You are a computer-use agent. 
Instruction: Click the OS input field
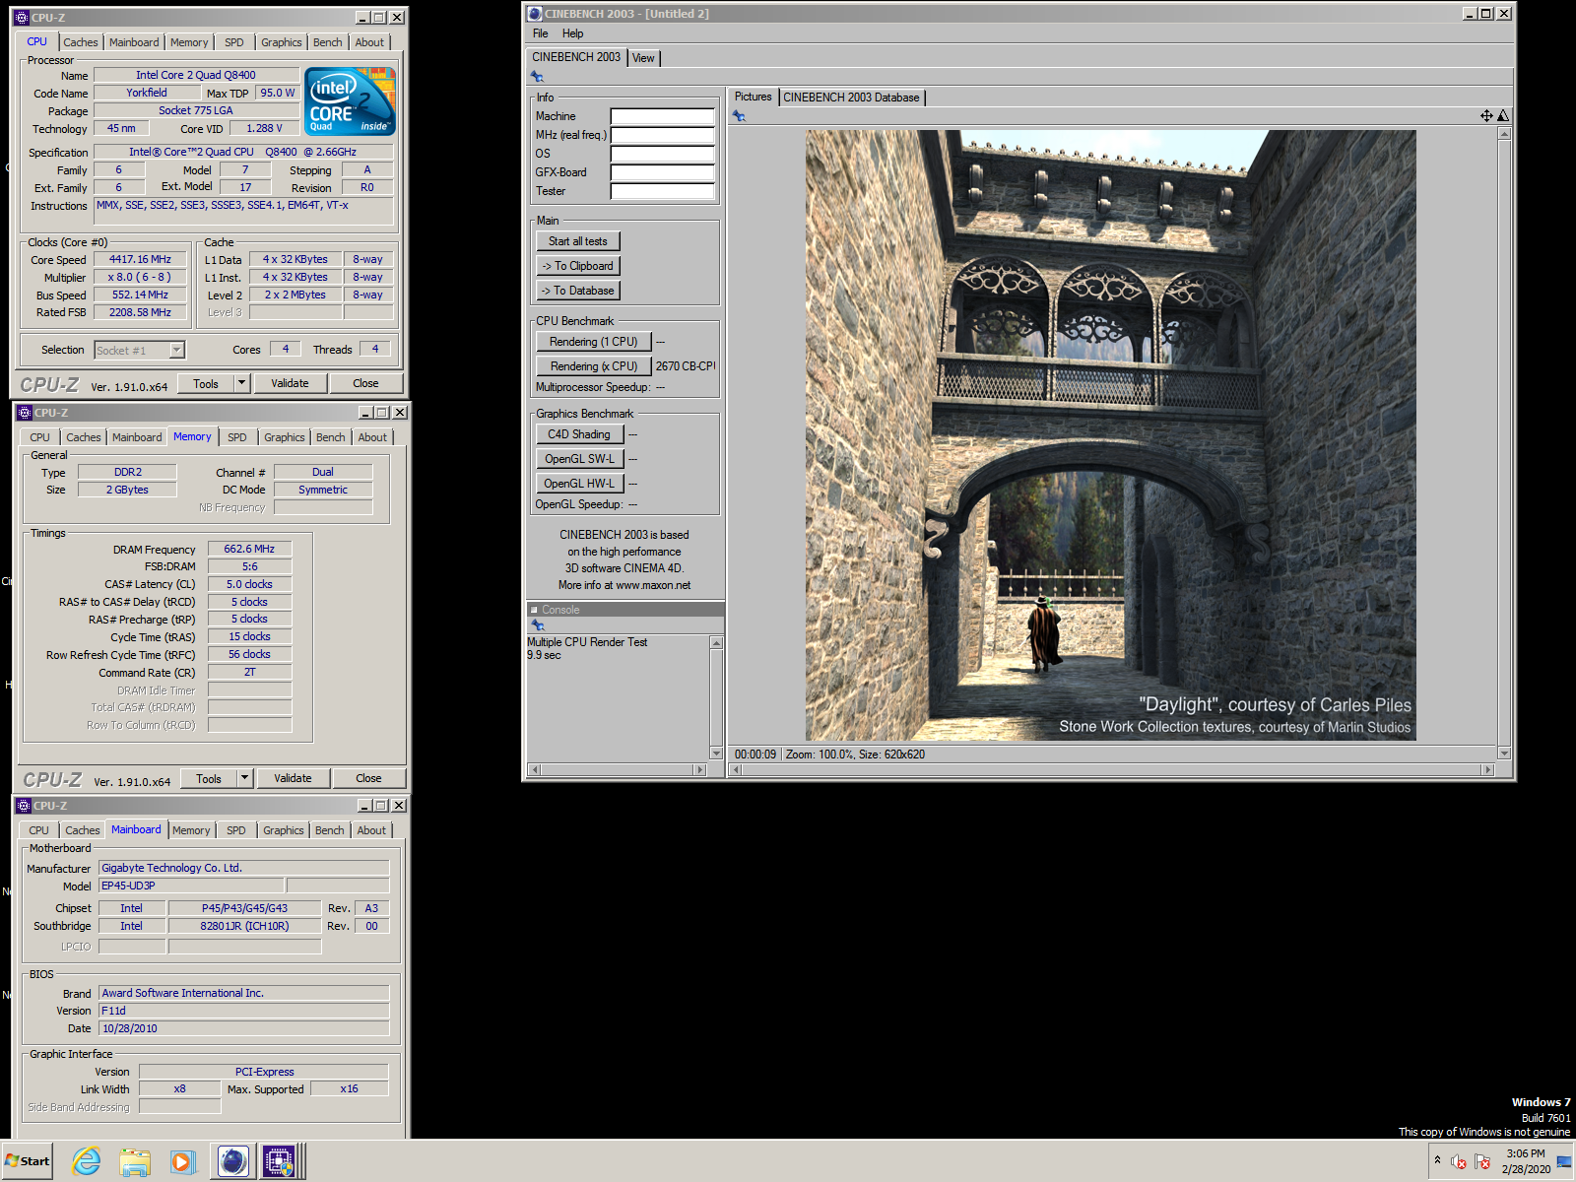click(x=662, y=154)
